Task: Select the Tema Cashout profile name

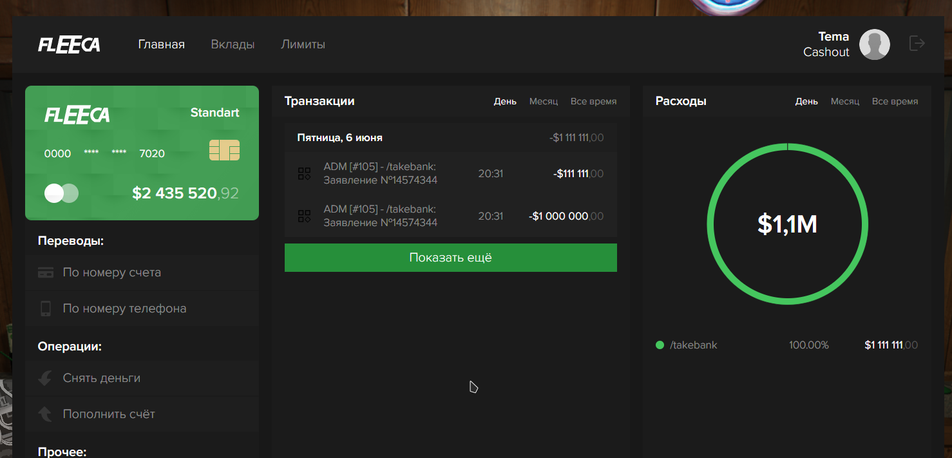Action: tap(826, 44)
